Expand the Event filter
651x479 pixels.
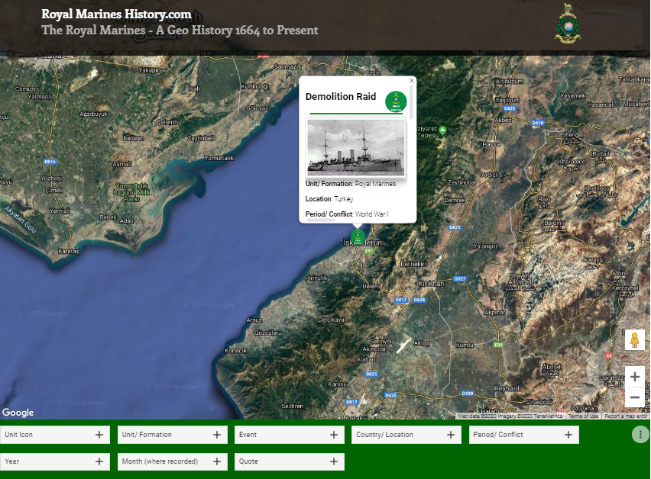click(x=290, y=435)
